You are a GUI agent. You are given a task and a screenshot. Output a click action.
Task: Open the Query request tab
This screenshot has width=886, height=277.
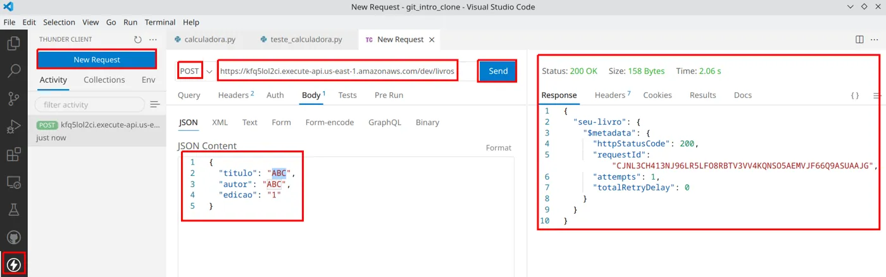[x=189, y=95]
